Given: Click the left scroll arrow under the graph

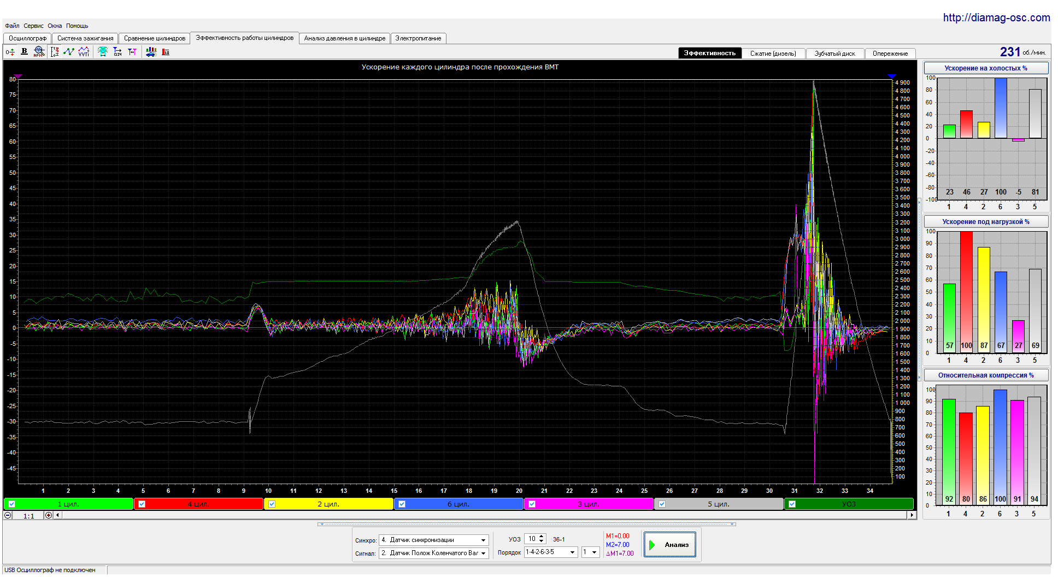Looking at the screenshot, I should tap(58, 515).
